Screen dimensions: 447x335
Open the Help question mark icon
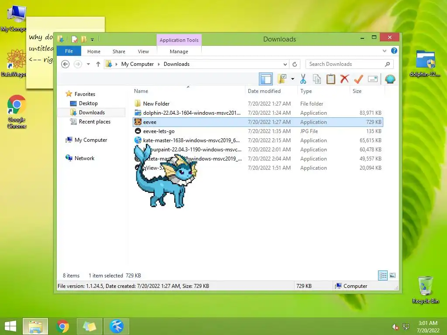394,51
